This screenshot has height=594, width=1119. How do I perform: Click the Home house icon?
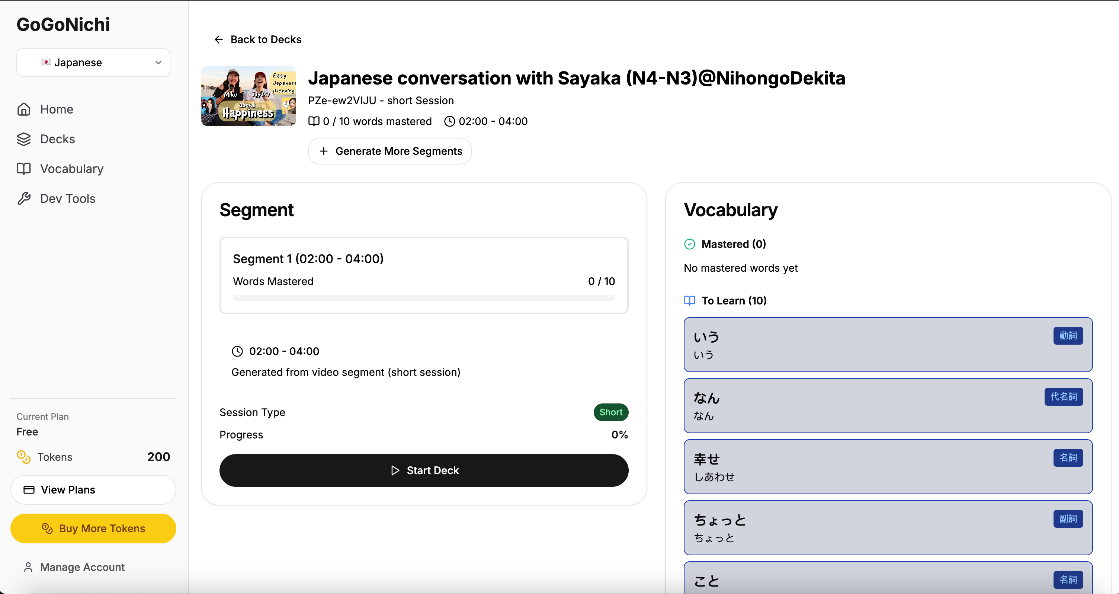[x=24, y=109]
